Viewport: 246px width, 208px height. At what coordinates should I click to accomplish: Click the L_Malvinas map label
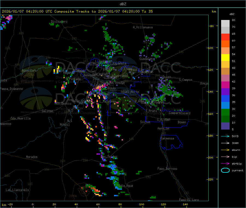[x=108, y=101]
